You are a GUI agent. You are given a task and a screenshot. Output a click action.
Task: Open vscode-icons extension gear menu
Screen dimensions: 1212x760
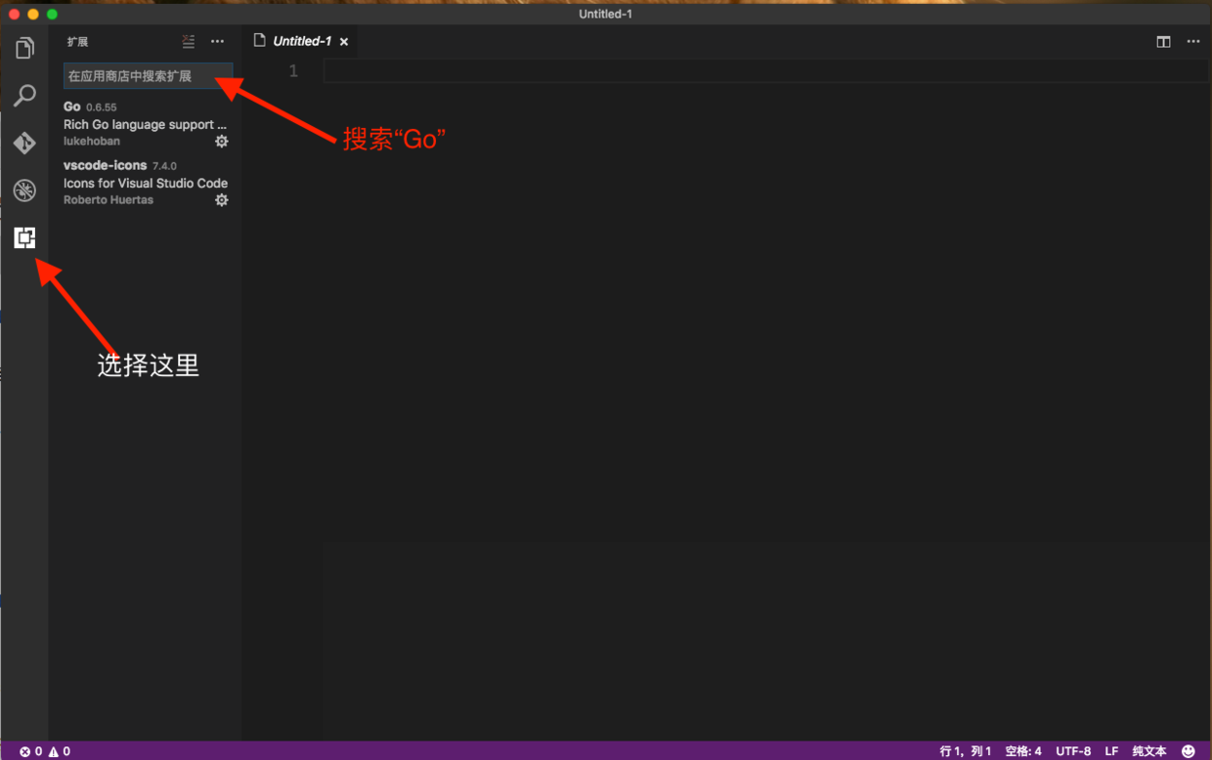(222, 200)
